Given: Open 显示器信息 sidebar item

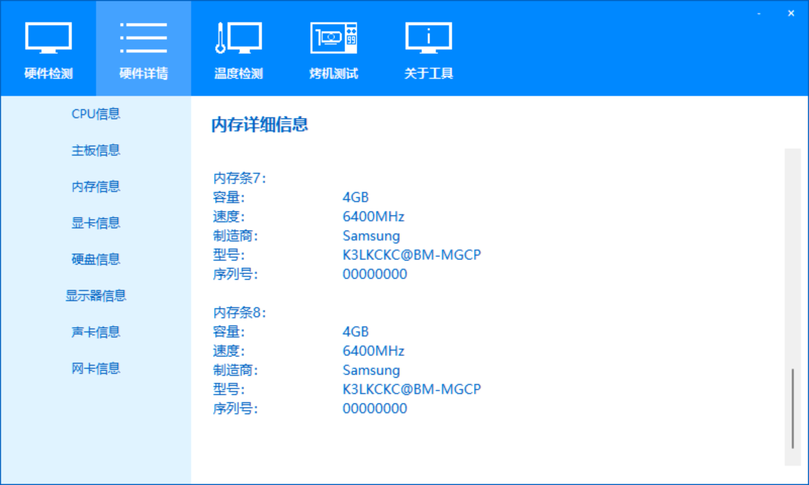Looking at the screenshot, I should tap(96, 296).
